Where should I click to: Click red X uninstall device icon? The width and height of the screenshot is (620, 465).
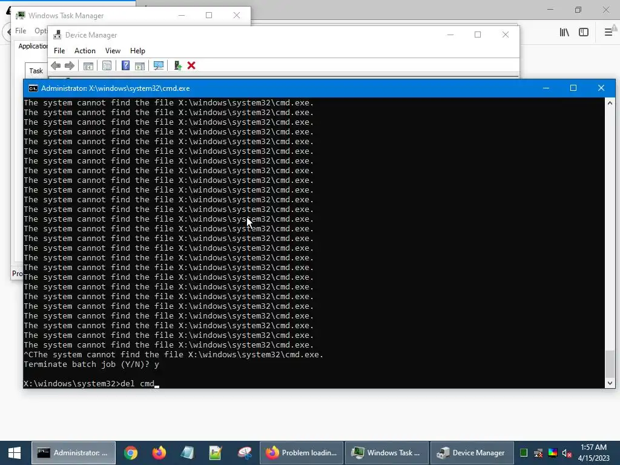191,65
